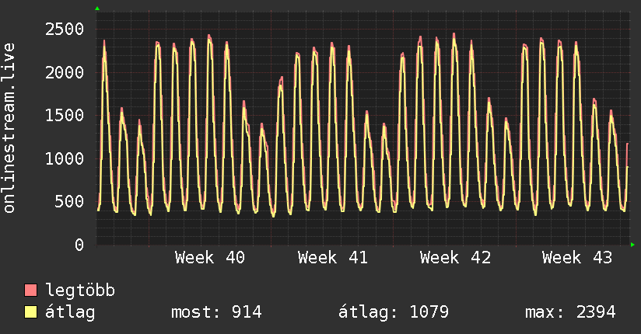
Task: Click the 1000 y-axis value
Action: pyautogui.click(x=65, y=158)
